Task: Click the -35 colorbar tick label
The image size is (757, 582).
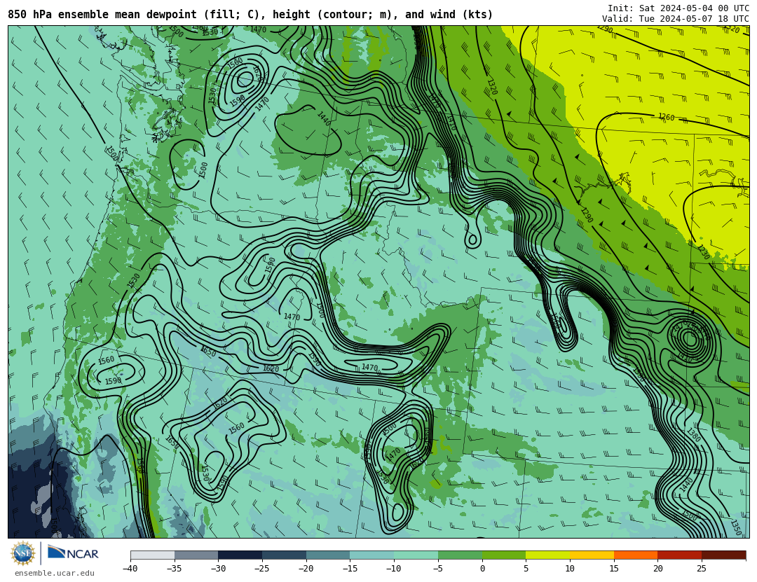Action: 174,569
